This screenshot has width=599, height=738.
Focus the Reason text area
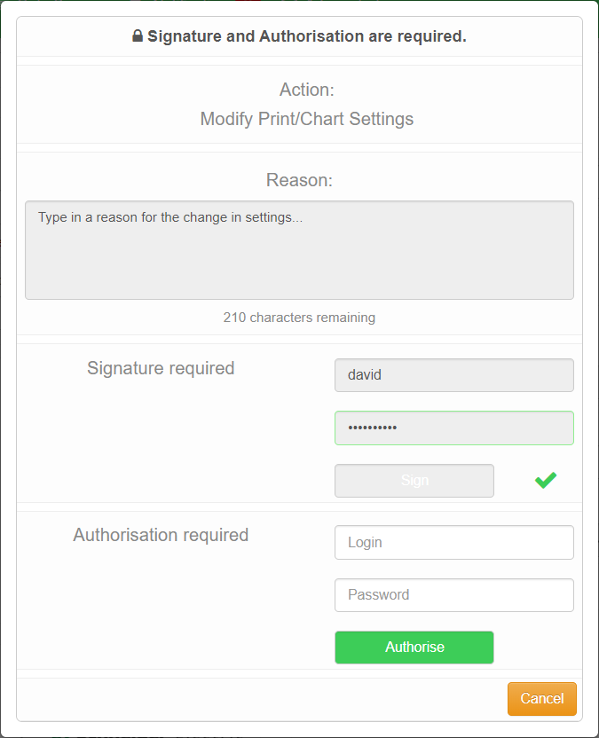300,250
